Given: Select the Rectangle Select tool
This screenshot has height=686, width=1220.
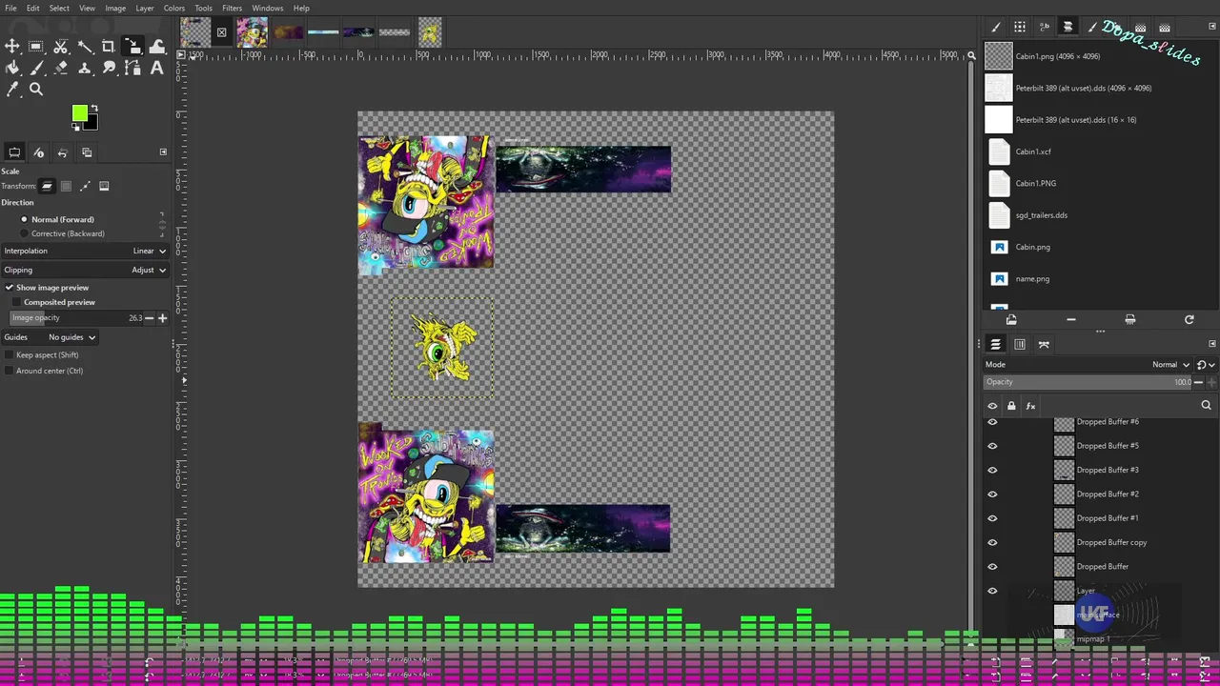Looking at the screenshot, I should click(36, 47).
